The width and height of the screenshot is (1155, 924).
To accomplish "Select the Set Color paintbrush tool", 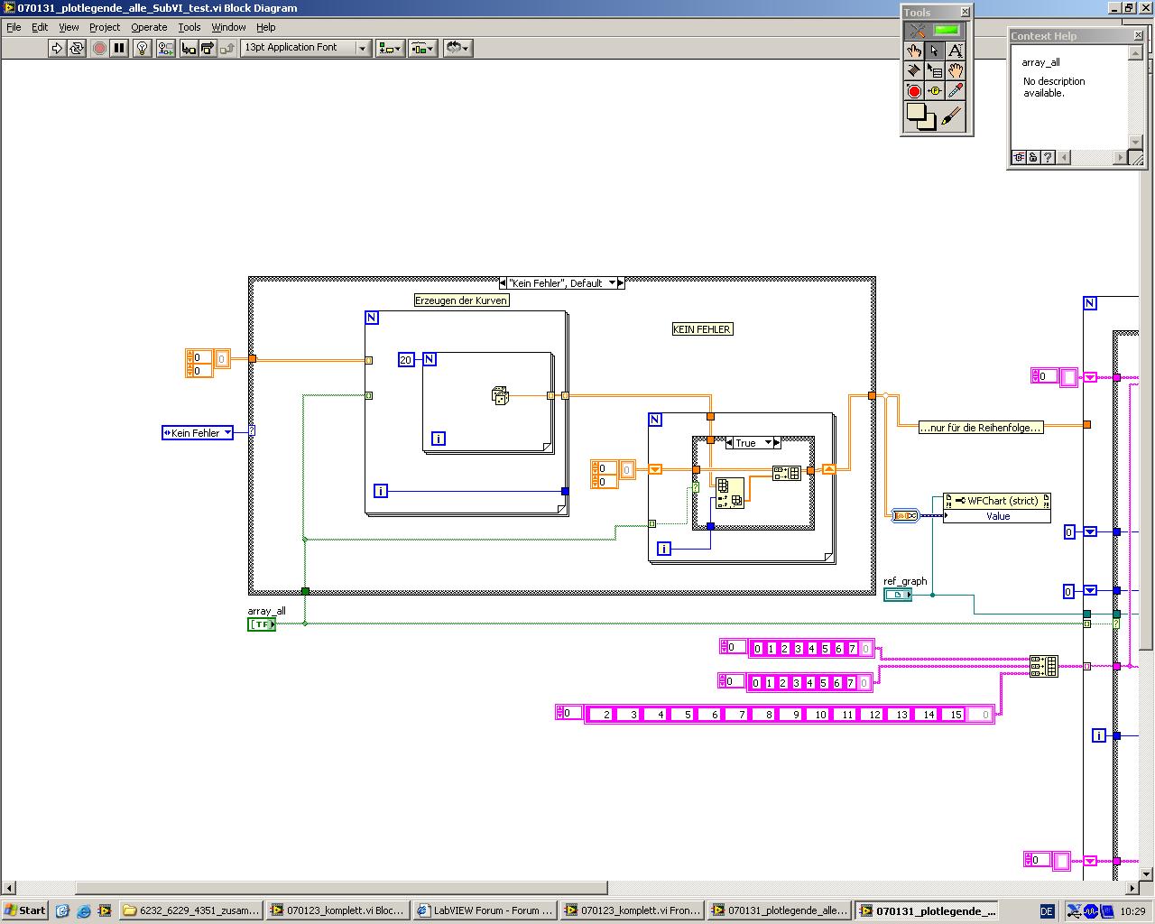I will [952, 116].
